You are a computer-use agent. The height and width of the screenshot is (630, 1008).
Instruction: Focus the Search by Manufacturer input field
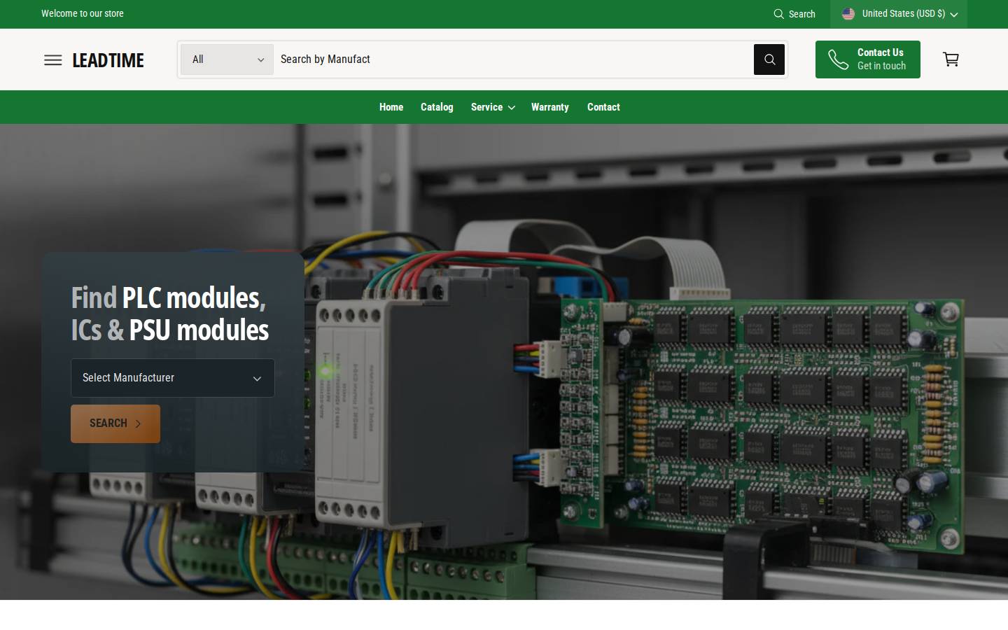click(513, 59)
